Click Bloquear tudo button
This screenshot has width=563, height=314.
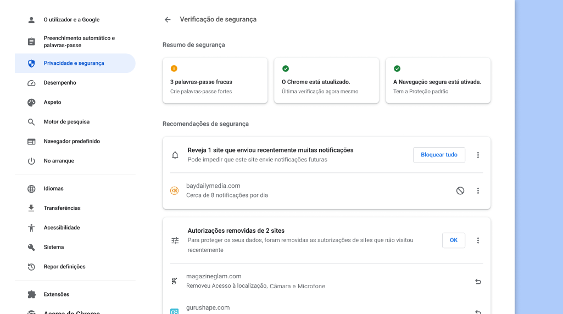pos(439,155)
